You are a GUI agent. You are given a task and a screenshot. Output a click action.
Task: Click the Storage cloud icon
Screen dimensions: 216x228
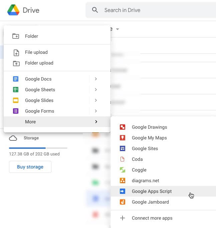tap(13, 138)
